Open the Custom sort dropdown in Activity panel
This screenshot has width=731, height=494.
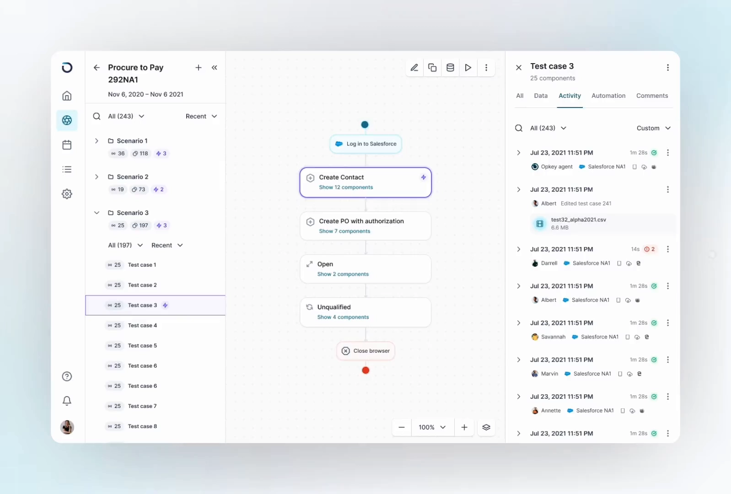653,128
